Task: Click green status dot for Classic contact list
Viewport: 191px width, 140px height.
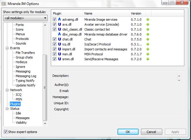Action: [148, 29]
